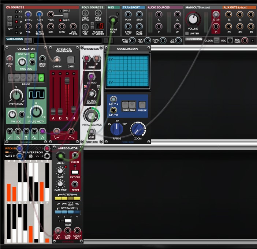The image size is (257, 249).
Task: Click the PULSE WIDTH knob
Action: pyautogui.click(x=36, y=112)
